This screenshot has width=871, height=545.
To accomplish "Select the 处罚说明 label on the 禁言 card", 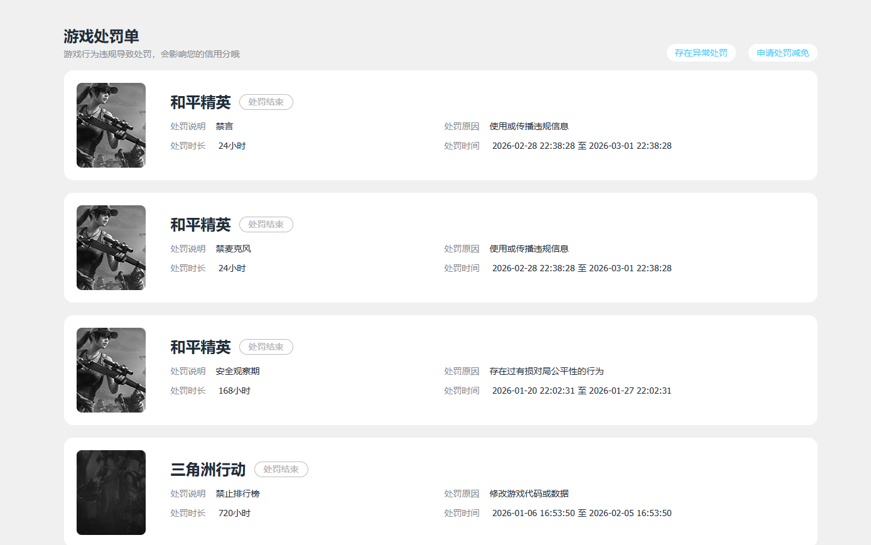I will tap(188, 126).
